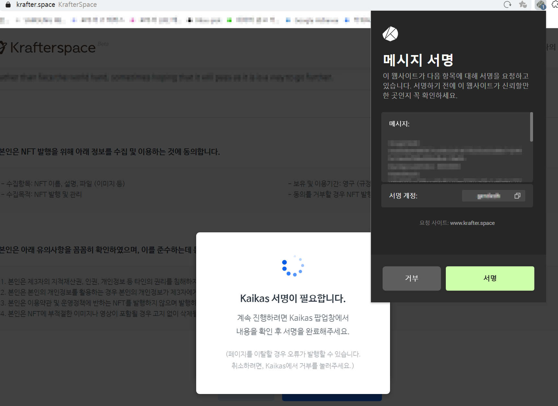Click the '수집목적: NFT 발행 및 관리' line
The width and height of the screenshot is (558, 406).
pyautogui.click(x=41, y=194)
